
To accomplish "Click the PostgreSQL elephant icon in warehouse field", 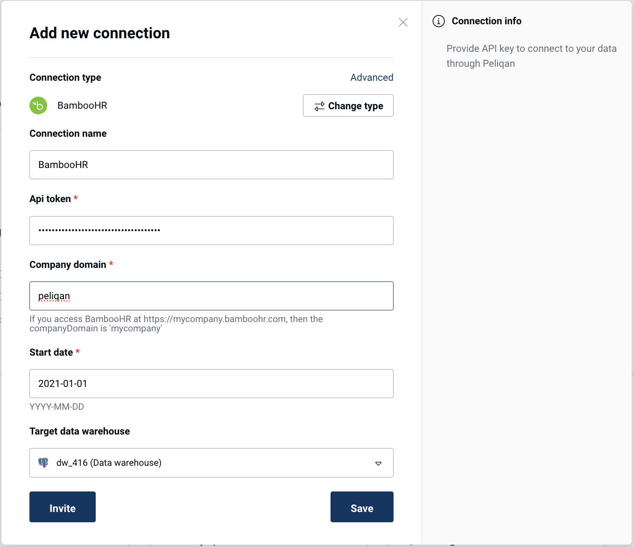I will click(43, 463).
